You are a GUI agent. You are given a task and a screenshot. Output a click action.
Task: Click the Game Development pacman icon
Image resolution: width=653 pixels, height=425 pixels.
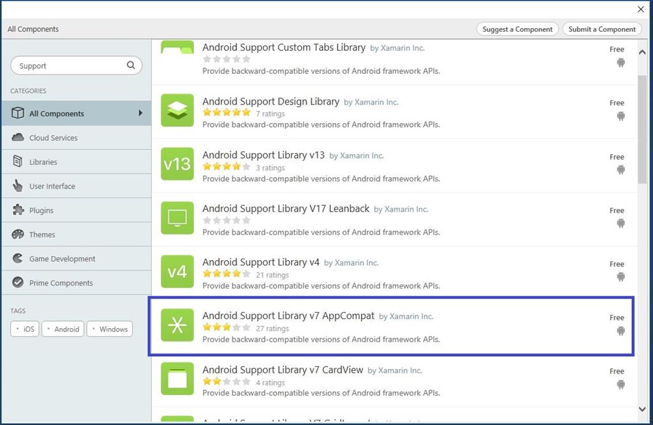pos(17,258)
